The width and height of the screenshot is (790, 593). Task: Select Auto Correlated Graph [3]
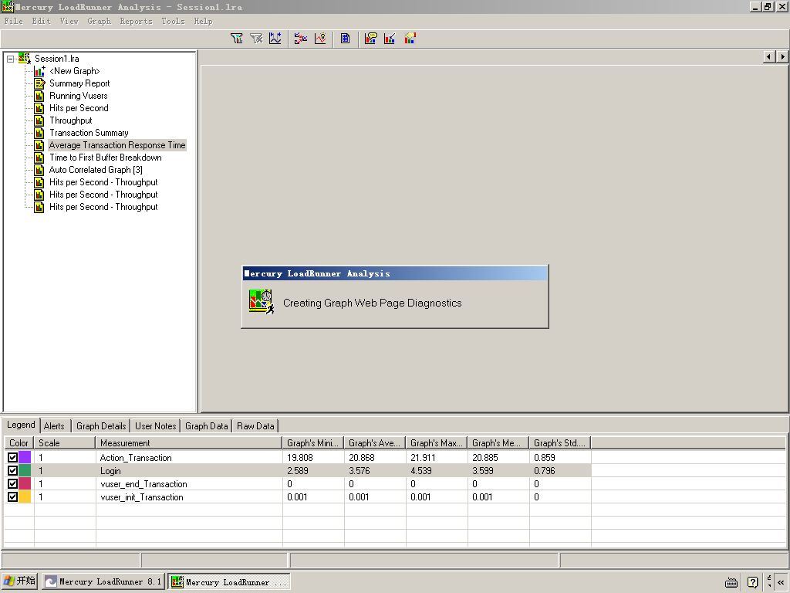(96, 170)
